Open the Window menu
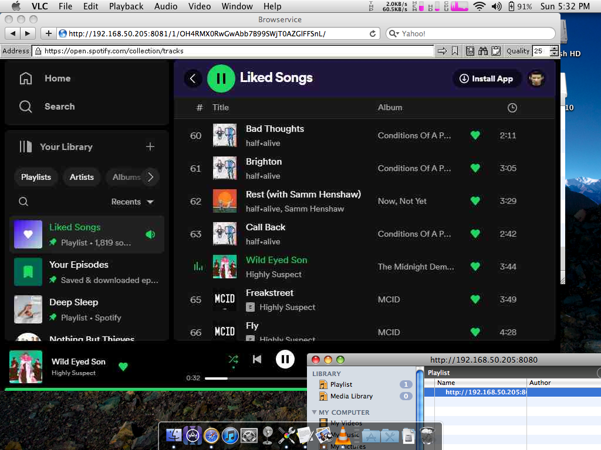This screenshot has height=450, width=601. pos(237,6)
